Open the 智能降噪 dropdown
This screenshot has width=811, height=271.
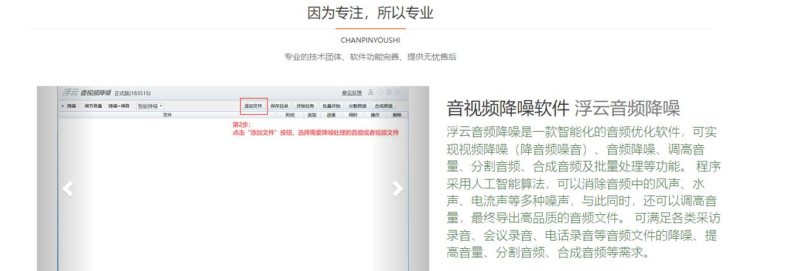[x=150, y=106]
